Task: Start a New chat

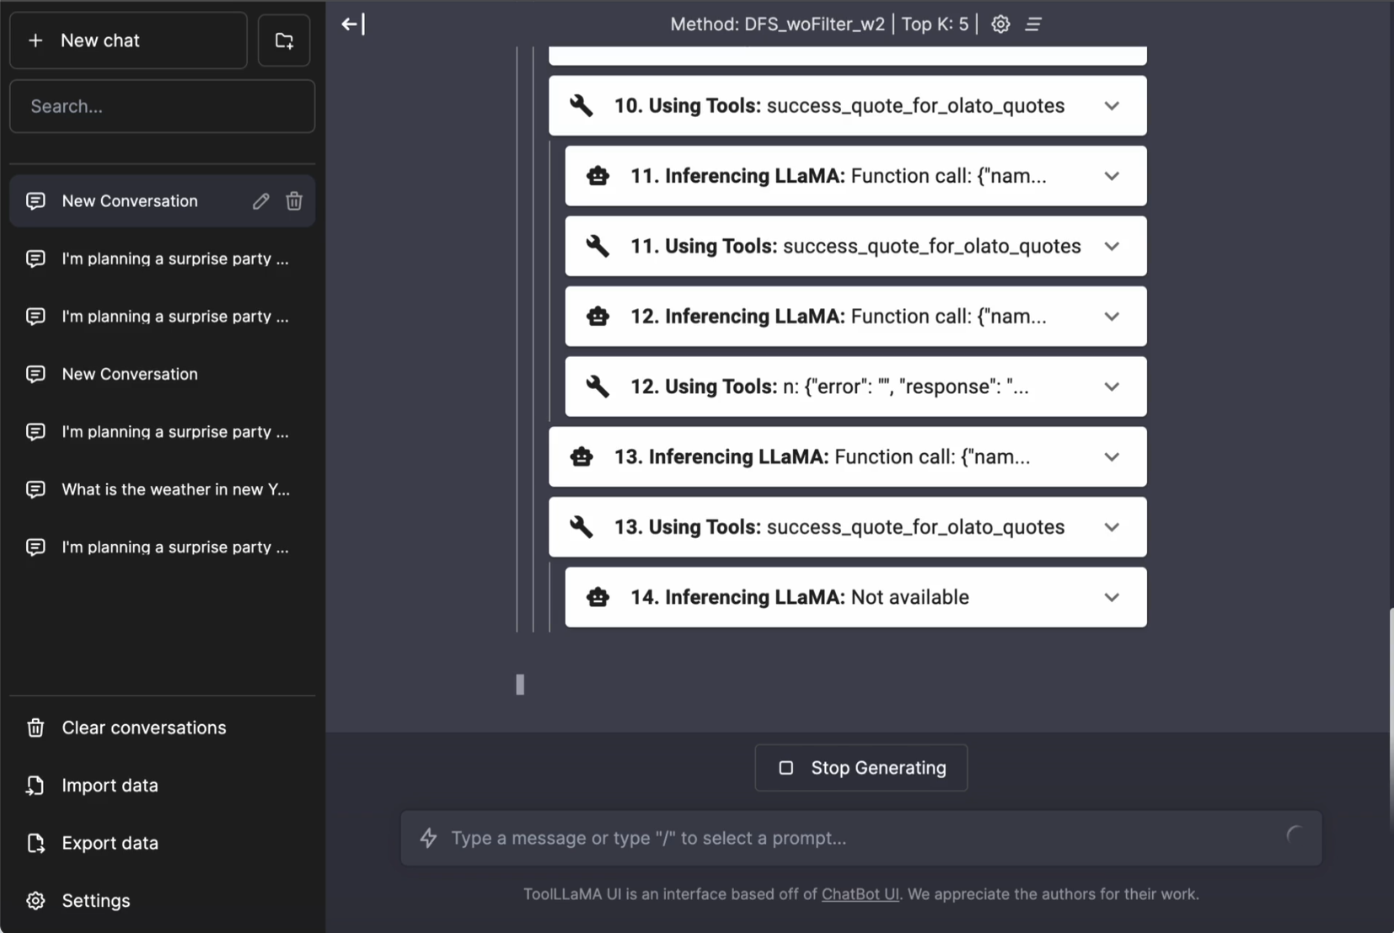Action: (x=128, y=40)
